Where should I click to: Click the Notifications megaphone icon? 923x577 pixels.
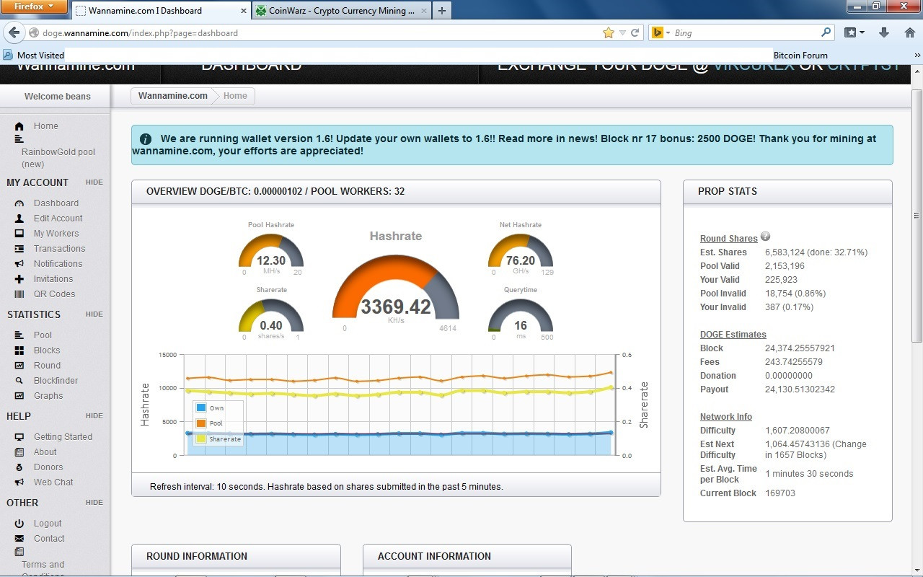(19, 264)
